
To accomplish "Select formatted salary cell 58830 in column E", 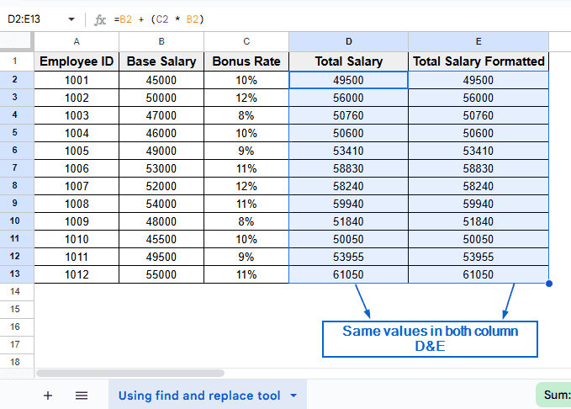I will 478,168.
